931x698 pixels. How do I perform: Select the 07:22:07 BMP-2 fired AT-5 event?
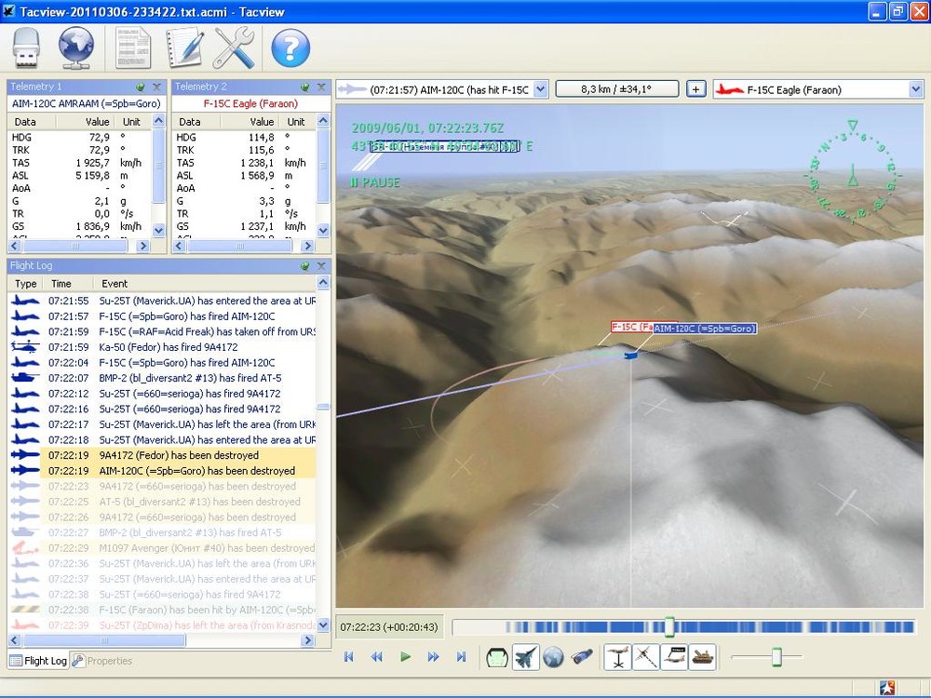tap(161, 378)
